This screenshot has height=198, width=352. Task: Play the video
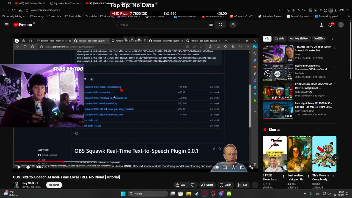coord(19,167)
